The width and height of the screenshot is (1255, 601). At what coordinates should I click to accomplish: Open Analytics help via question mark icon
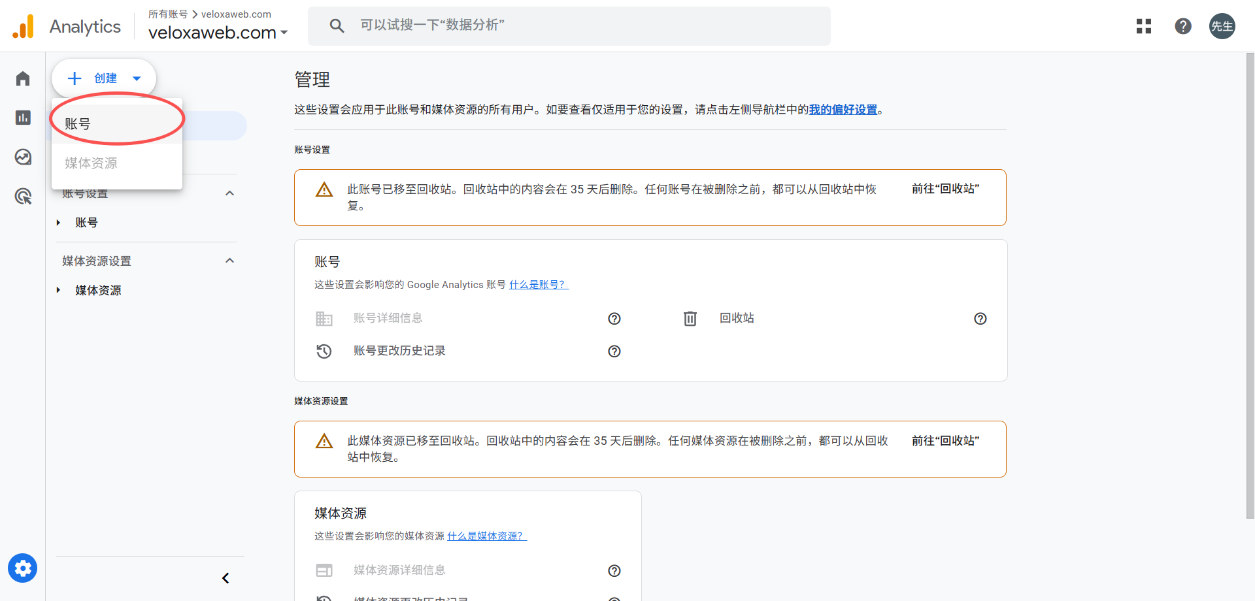click(x=1183, y=26)
